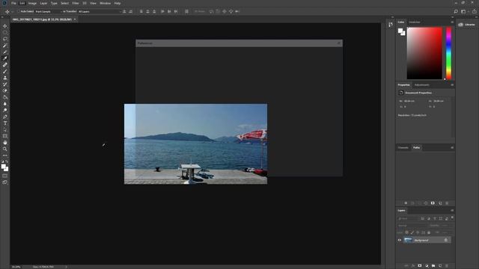Toggle Auto-Select checkbox in options bar

pyautogui.click(x=19, y=12)
